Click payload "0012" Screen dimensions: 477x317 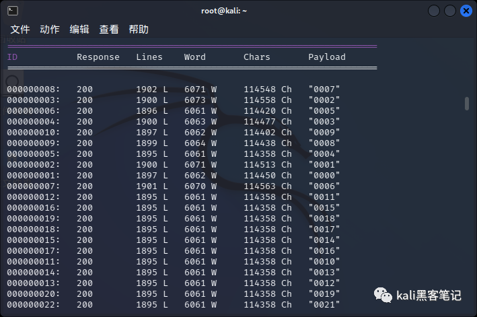pyautogui.click(x=324, y=283)
